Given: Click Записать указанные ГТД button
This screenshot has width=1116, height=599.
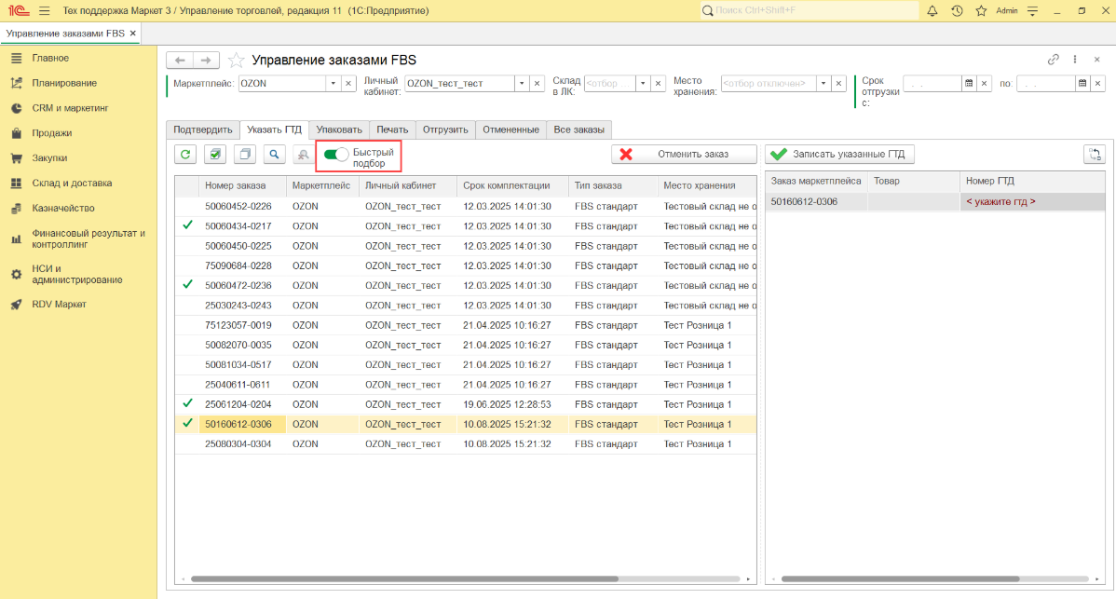Looking at the screenshot, I should coord(840,155).
